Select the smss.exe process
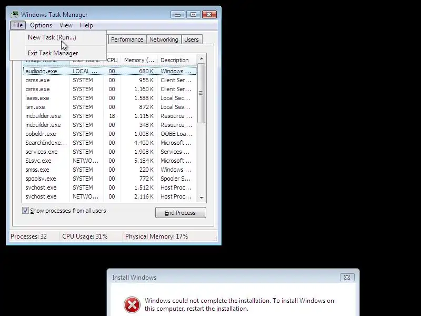Screen dimensions: 421x316 click(x=109, y=170)
